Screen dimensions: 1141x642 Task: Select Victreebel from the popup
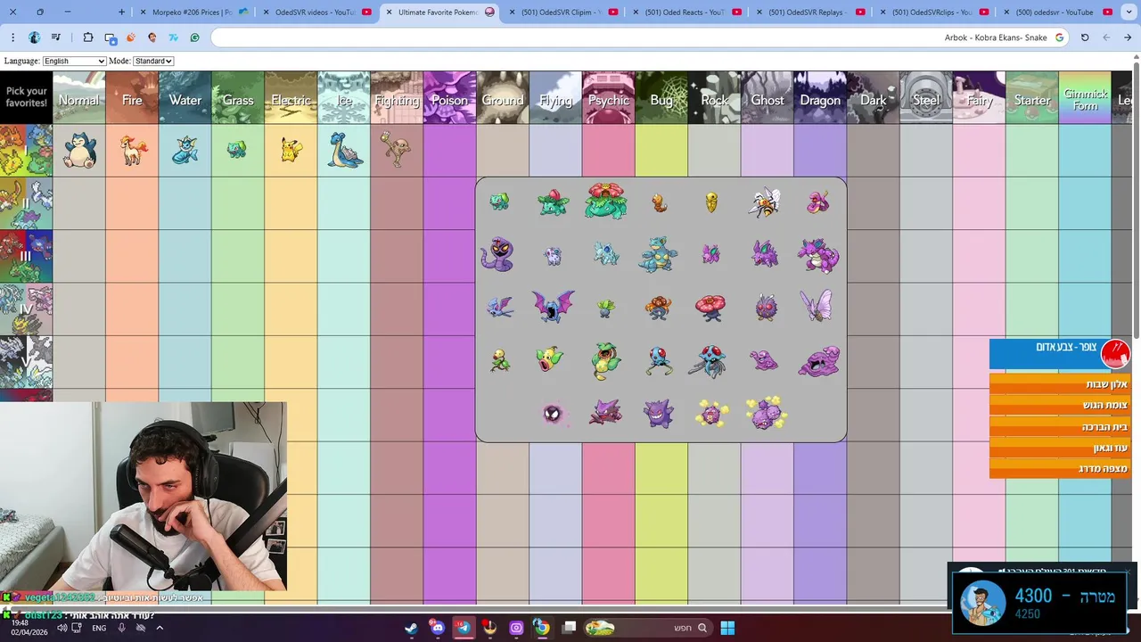(x=606, y=361)
